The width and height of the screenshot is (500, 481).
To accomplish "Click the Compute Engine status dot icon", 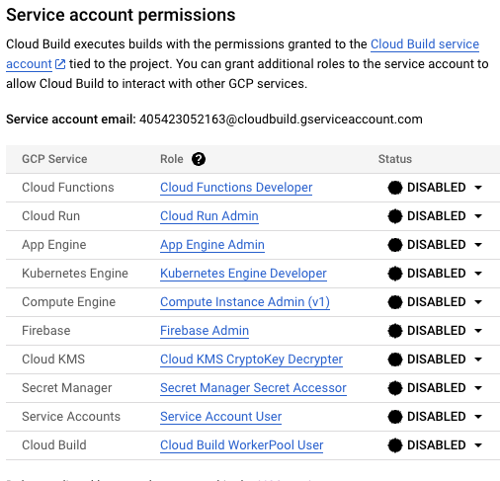I will (395, 302).
